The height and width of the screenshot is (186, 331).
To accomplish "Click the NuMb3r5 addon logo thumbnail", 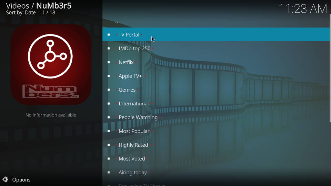I will coord(51,64).
